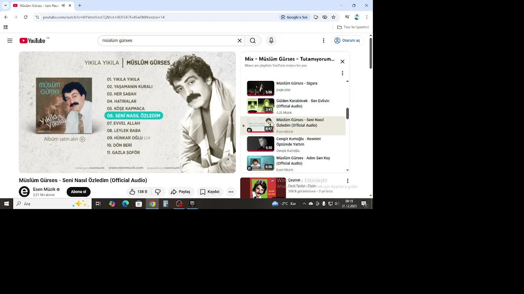Click the page vertical scrollbar thumb

371,53
